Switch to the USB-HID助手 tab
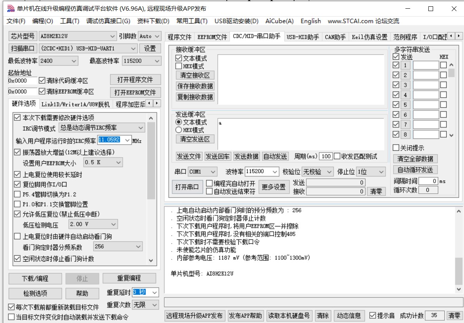Viewport: 464px width, 323px height. tap(302, 36)
